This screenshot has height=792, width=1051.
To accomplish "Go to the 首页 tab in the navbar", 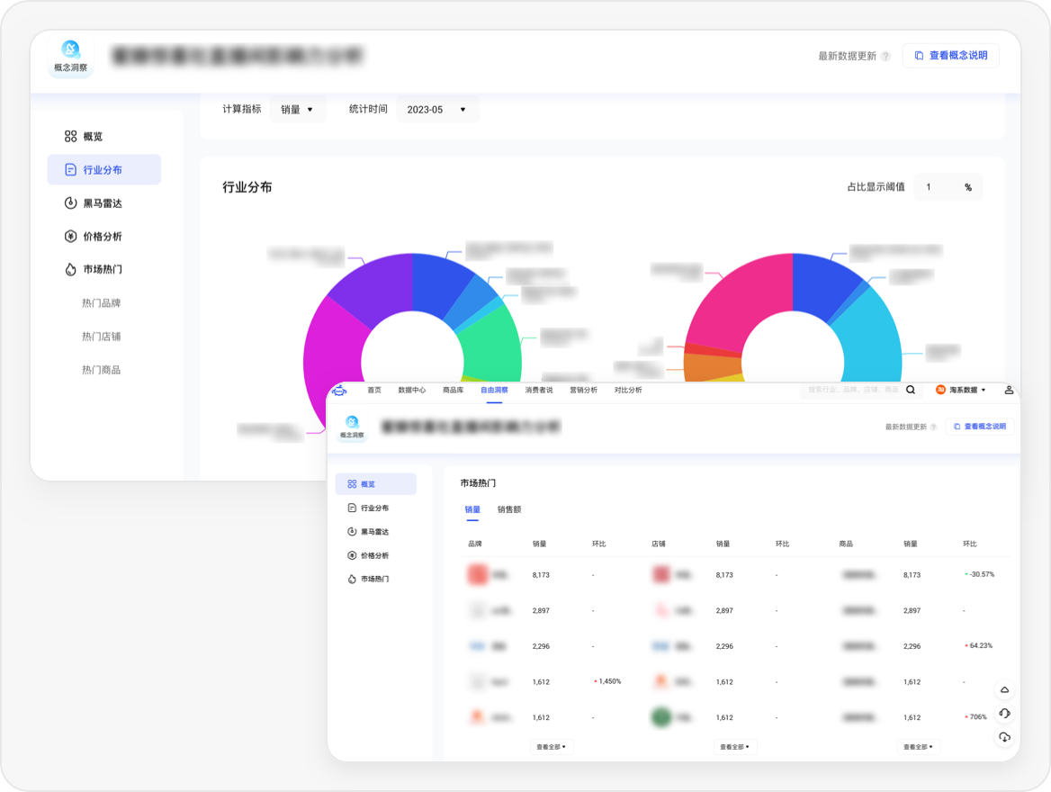I will click(x=374, y=390).
